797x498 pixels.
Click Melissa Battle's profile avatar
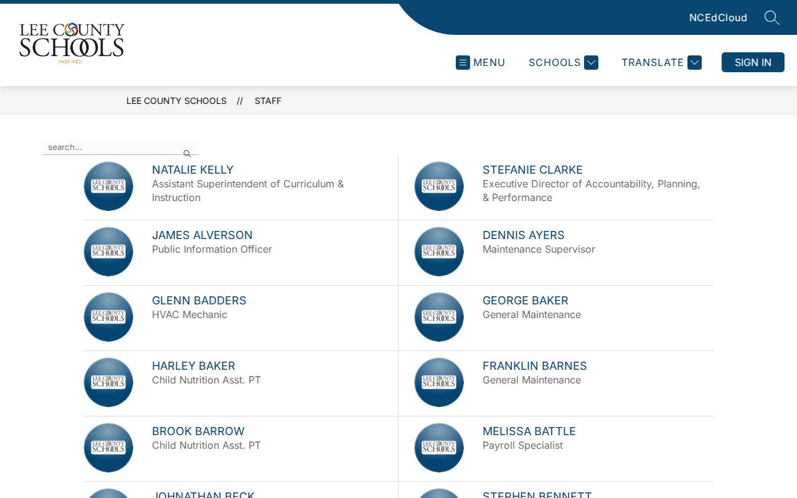coord(439,448)
